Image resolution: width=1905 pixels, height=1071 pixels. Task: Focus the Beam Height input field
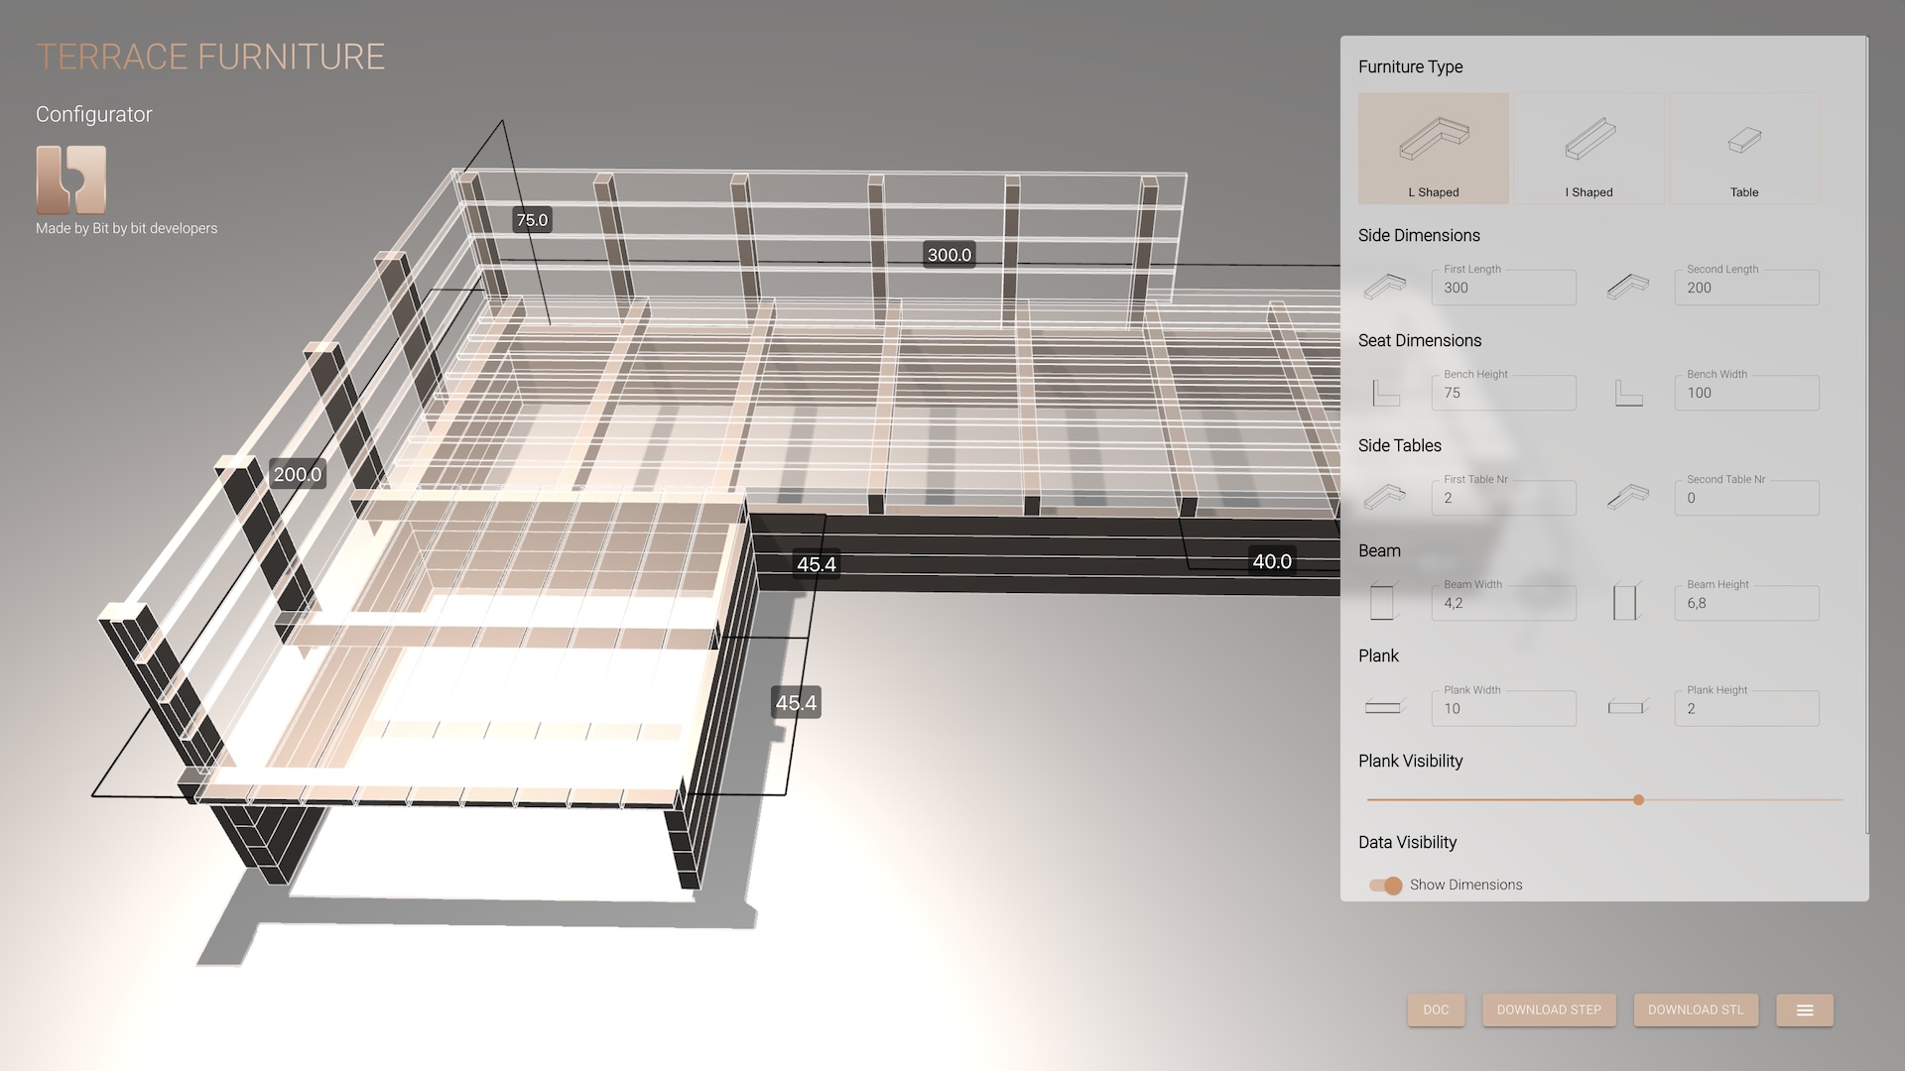click(1746, 602)
